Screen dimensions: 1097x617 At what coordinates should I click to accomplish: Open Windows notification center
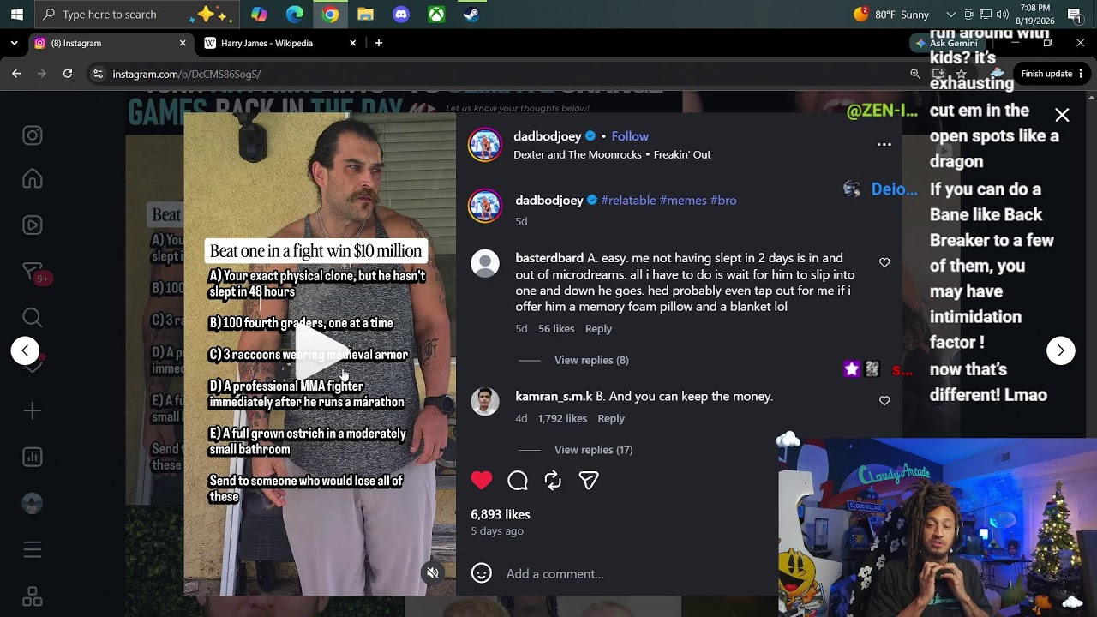coord(1075,14)
